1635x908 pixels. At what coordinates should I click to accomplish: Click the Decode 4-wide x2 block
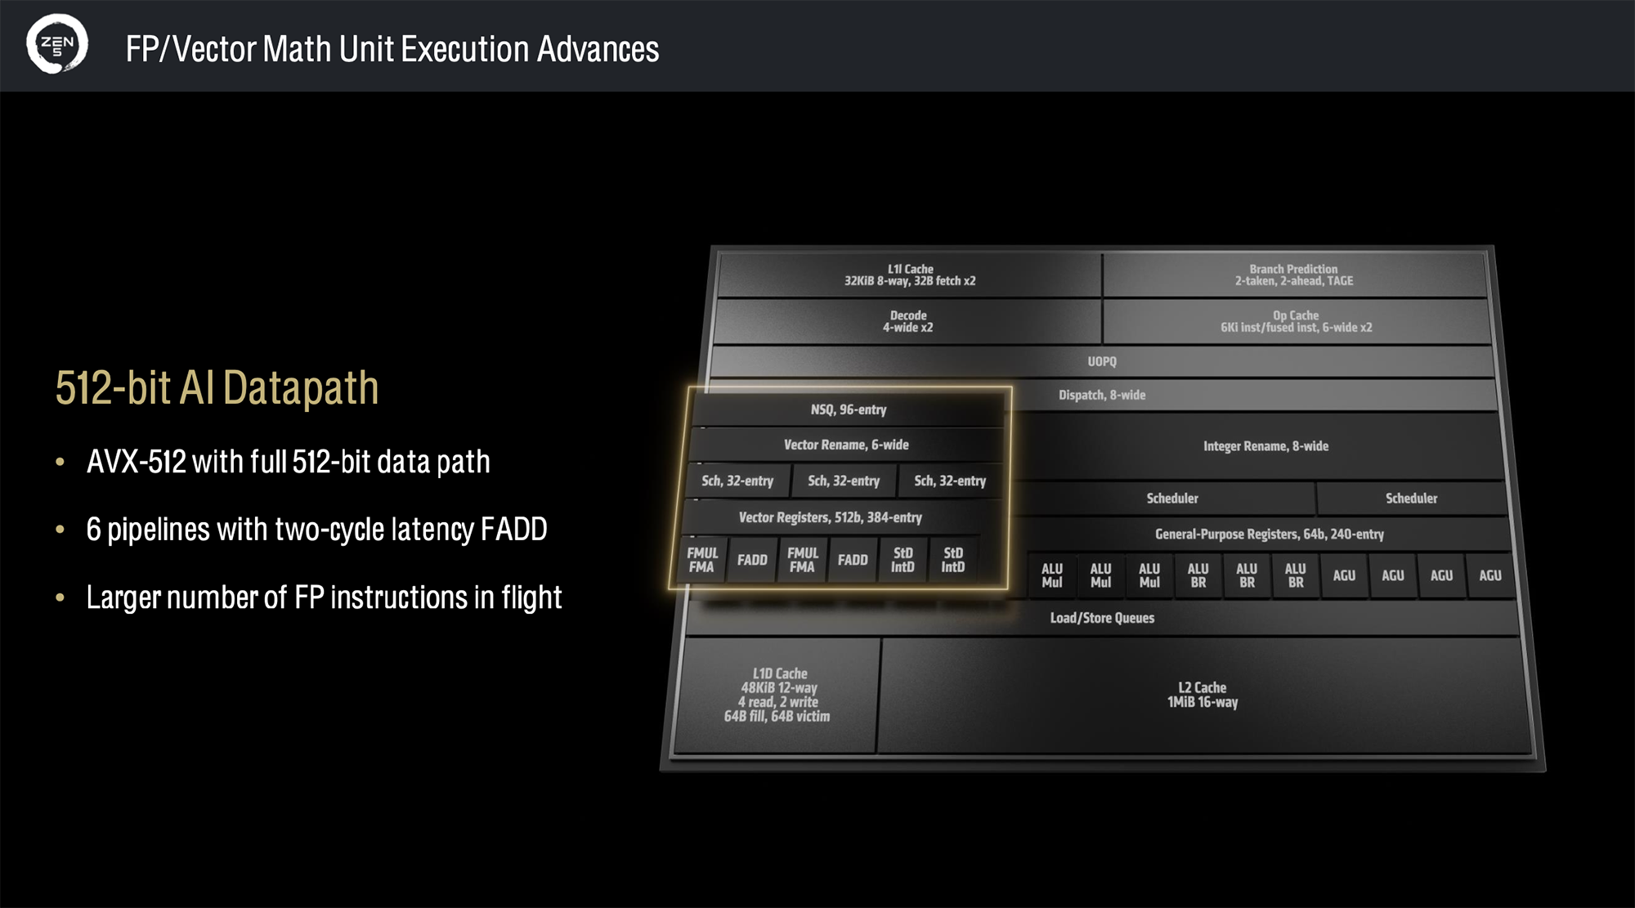[907, 321]
